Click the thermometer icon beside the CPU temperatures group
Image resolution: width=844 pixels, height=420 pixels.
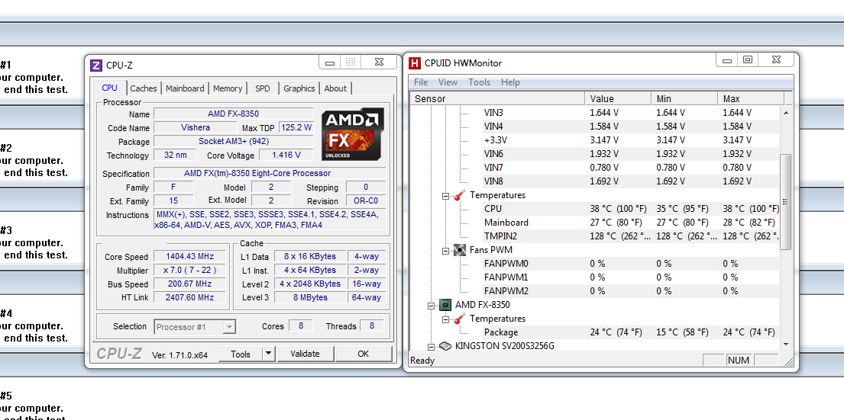(459, 195)
